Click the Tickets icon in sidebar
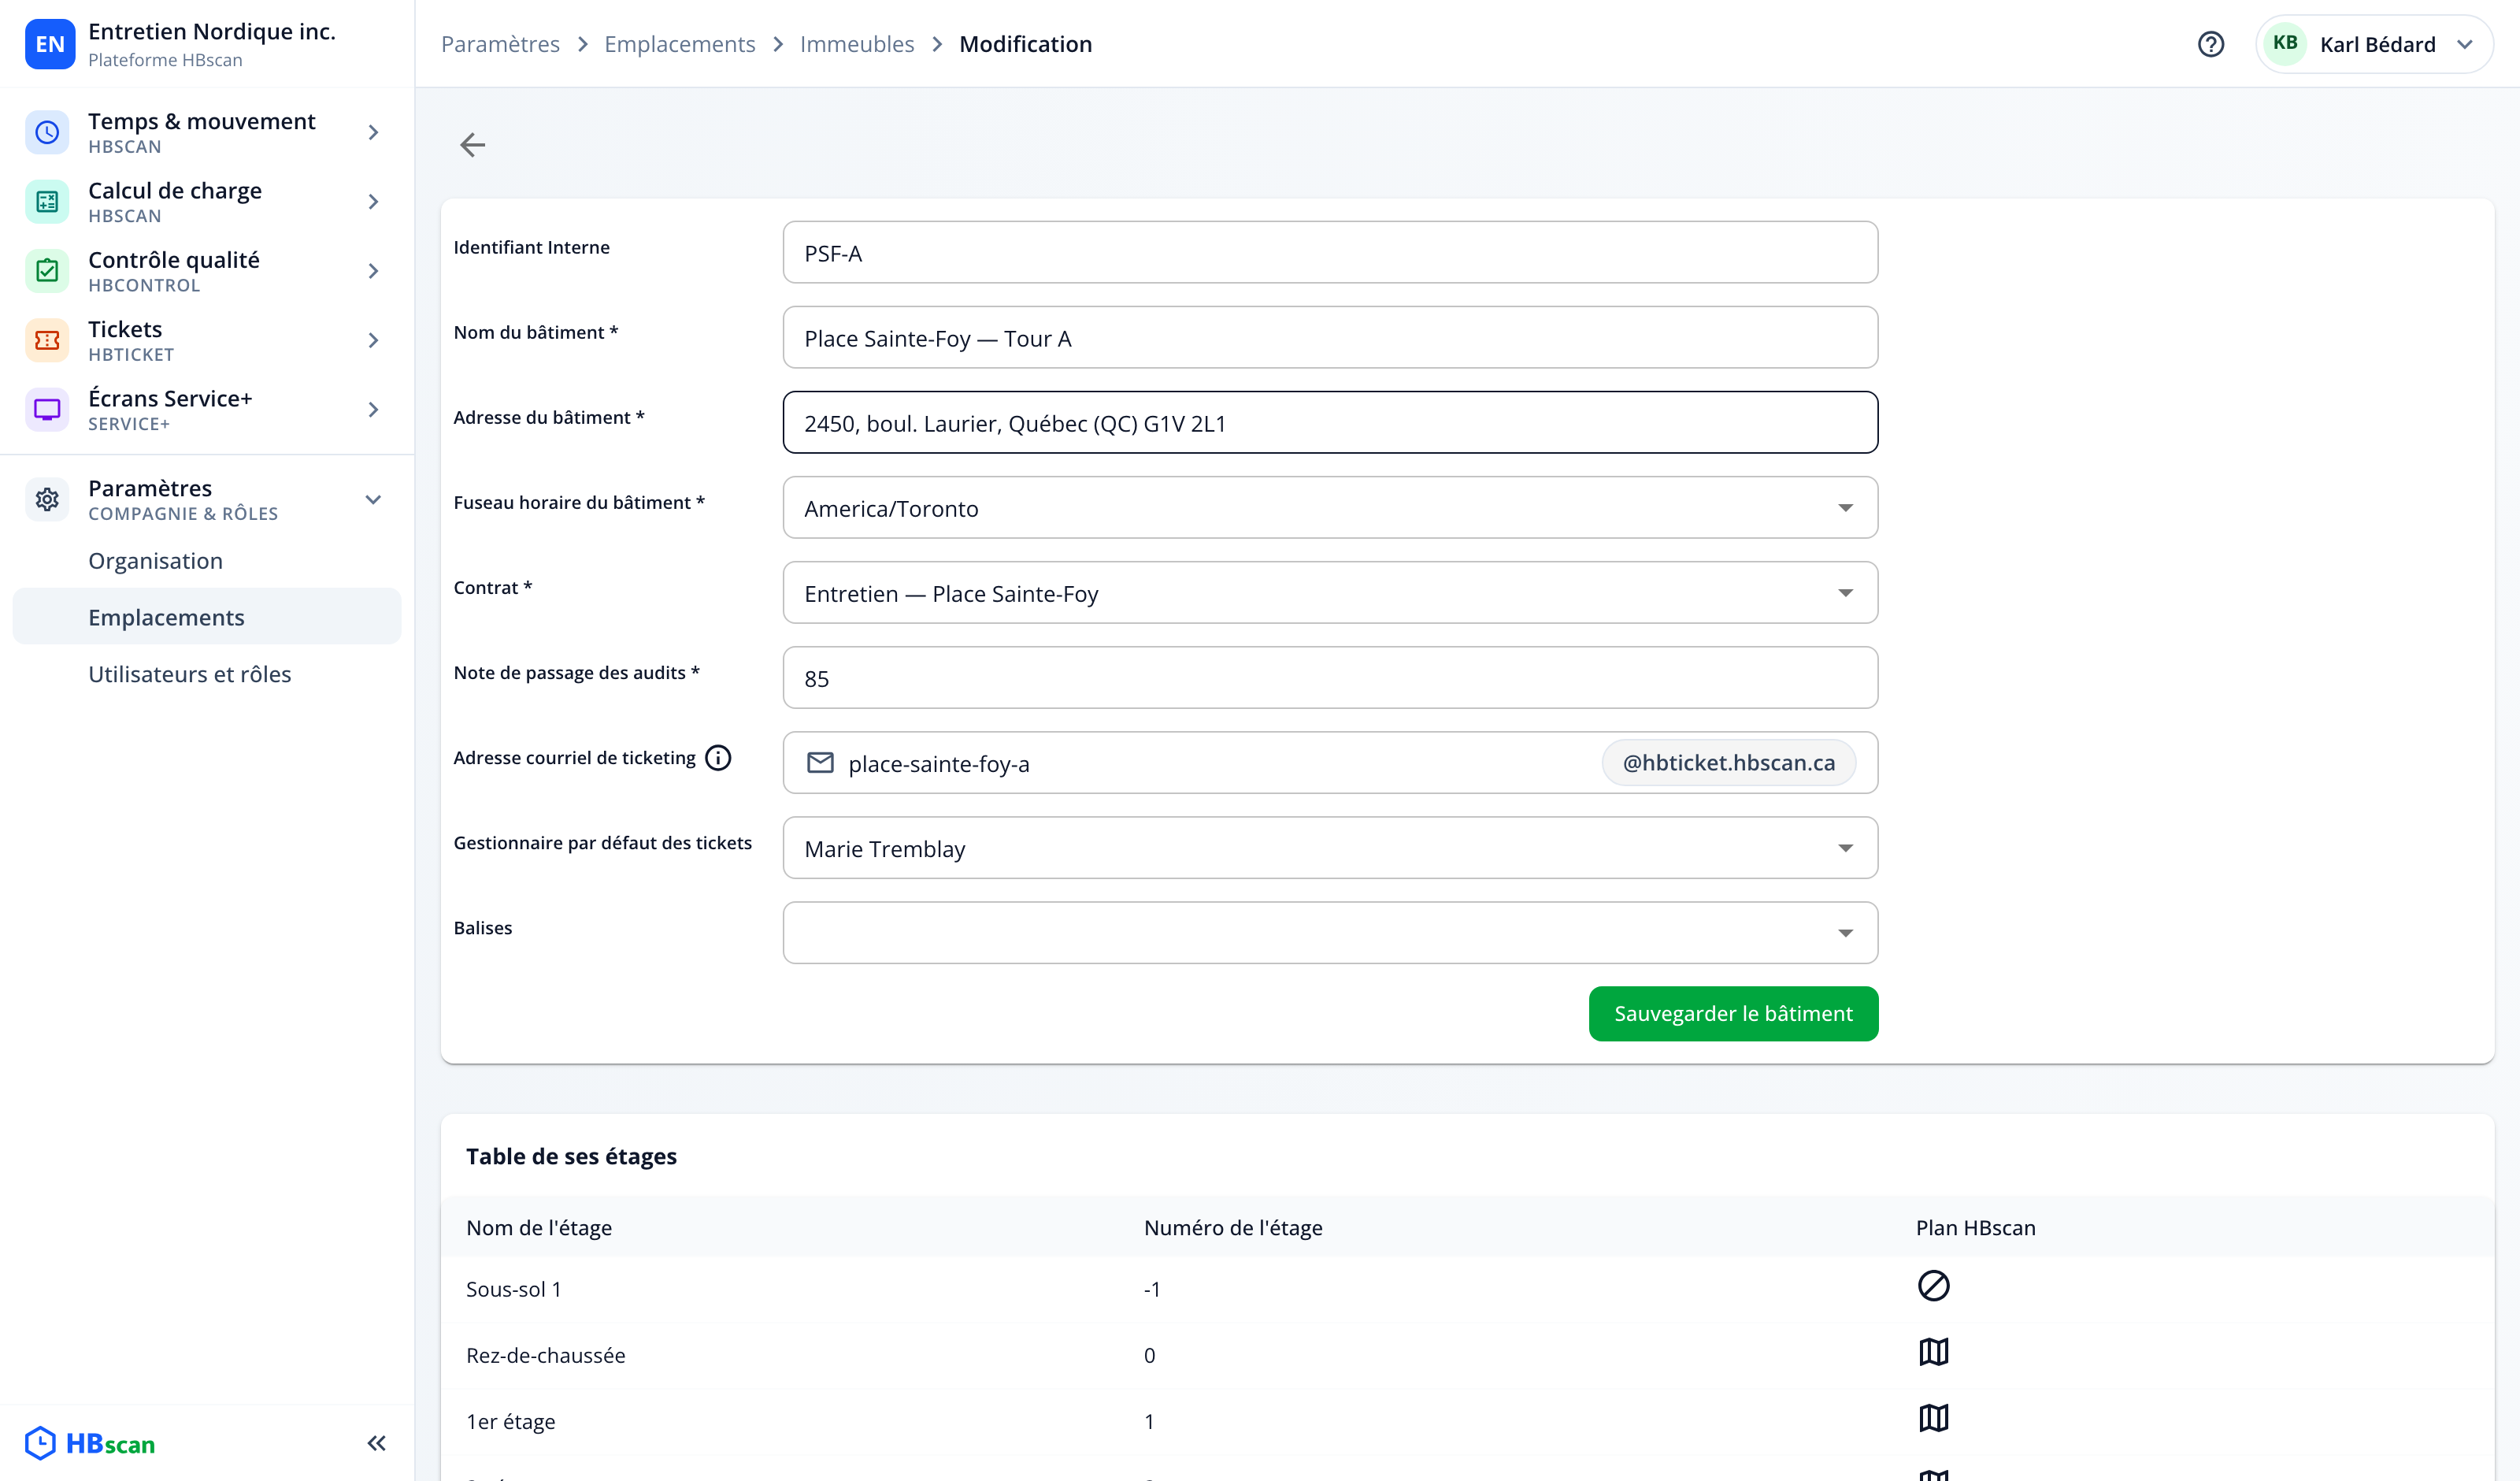This screenshot has width=2520, height=1481. (47, 340)
